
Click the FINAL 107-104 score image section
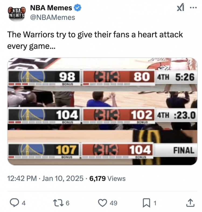pos(102,150)
